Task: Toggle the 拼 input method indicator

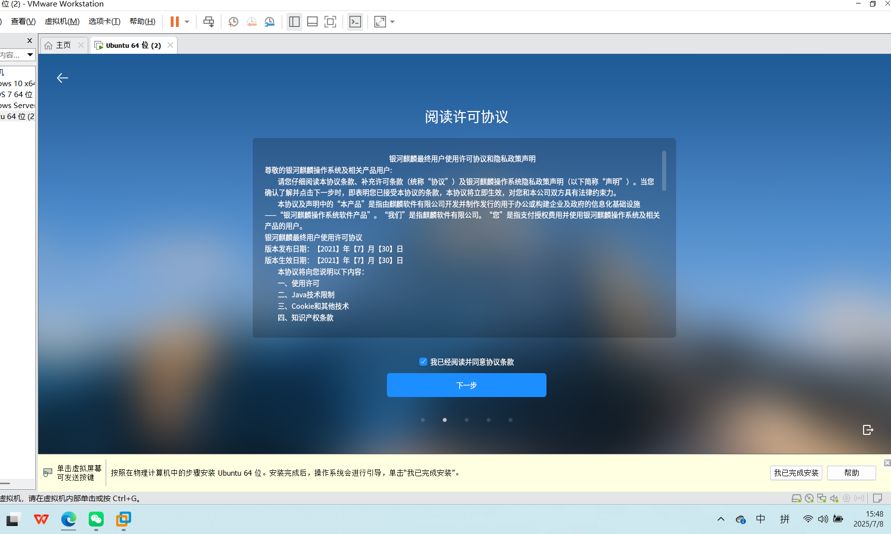Action: pos(785,519)
